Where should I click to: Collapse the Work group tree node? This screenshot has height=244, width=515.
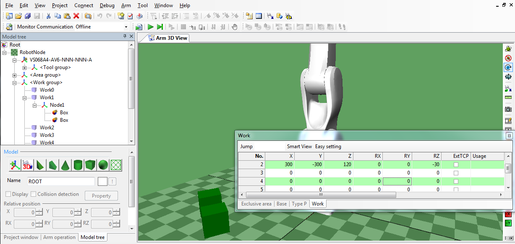click(x=15, y=83)
